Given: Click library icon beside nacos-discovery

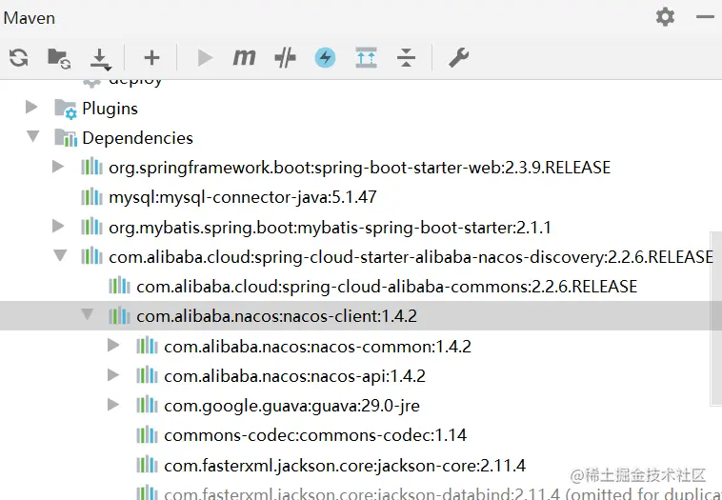Looking at the screenshot, I should point(91,256).
